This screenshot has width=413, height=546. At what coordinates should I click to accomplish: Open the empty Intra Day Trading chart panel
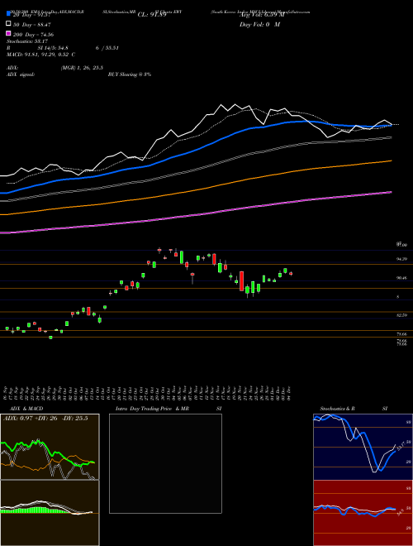click(165, 463)
